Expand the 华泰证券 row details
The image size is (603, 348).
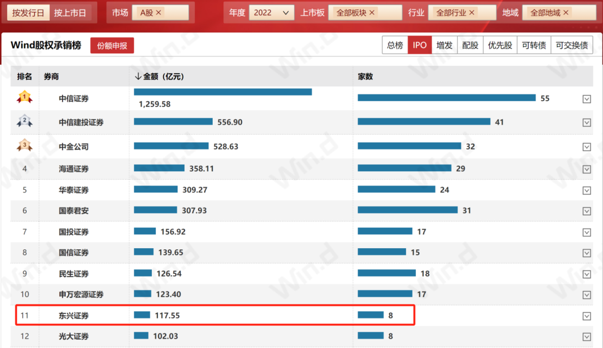pyautogui.click(x=586, y=191)
